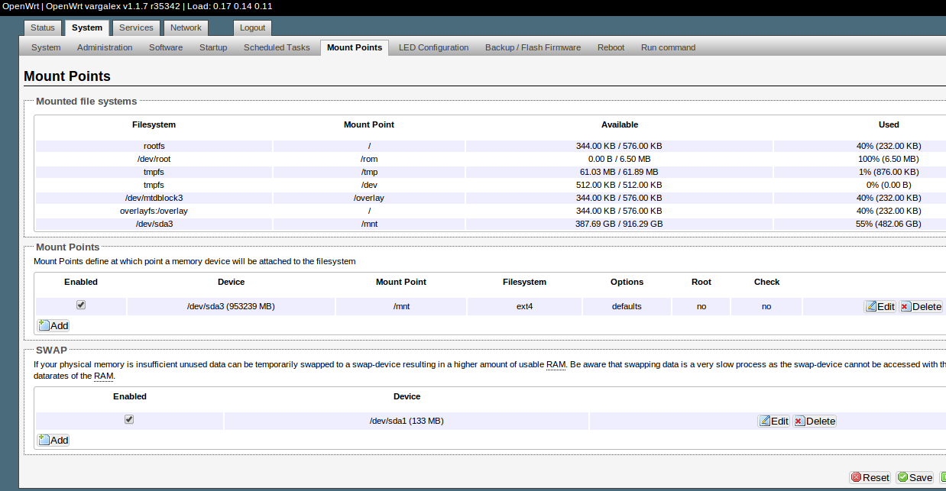Click the 100% (6.50 MB) used value
Screen dimensions: 946x491
(889, 159)
